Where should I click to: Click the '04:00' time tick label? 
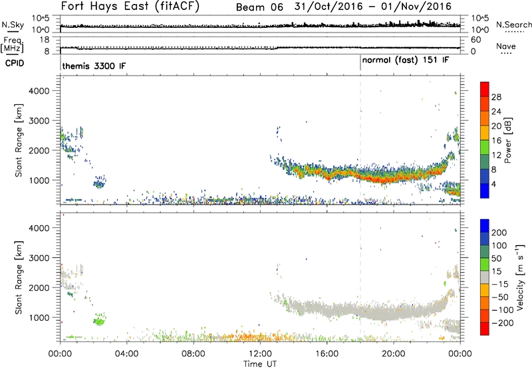point(127,354)
